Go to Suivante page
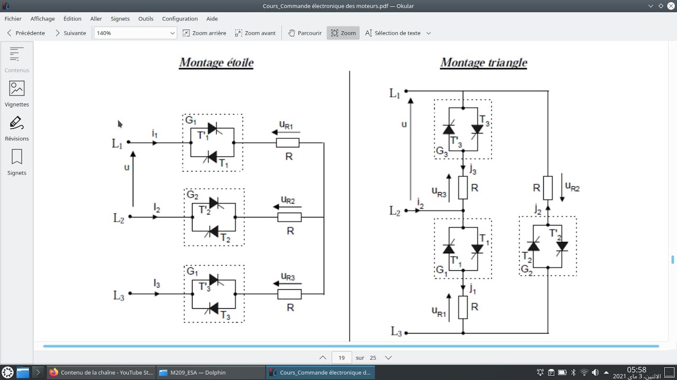 (x=70, y=33)
